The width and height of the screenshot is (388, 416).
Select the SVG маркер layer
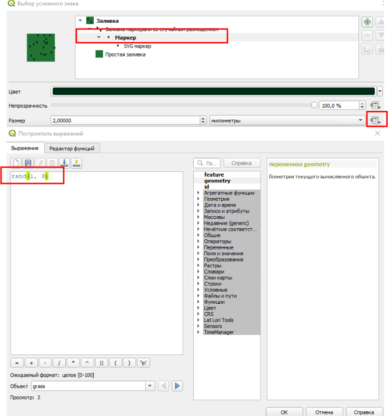[137, 46]
